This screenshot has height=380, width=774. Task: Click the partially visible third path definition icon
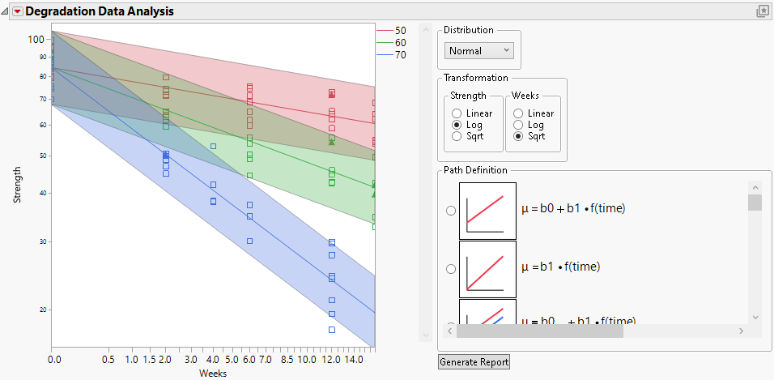[487, 311]
